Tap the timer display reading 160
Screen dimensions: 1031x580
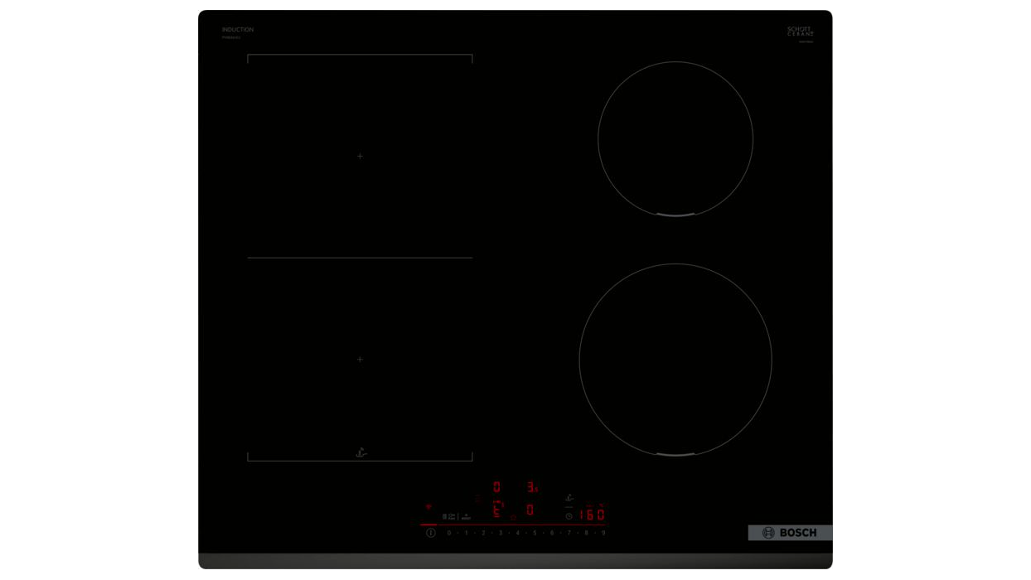(592, 515)
